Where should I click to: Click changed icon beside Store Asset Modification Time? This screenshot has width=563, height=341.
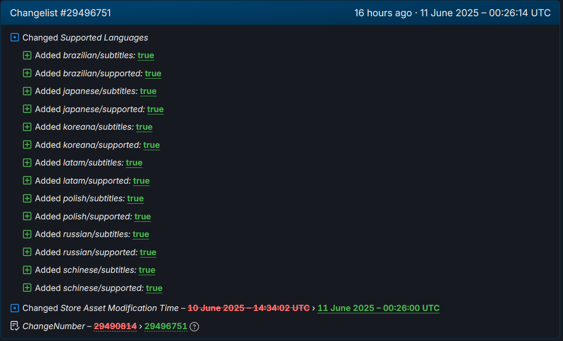15,308
